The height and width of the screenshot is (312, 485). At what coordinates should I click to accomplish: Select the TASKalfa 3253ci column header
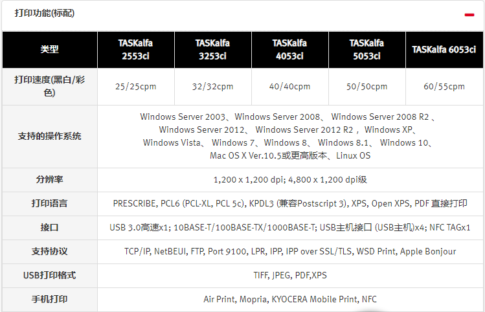pos(212,49)
